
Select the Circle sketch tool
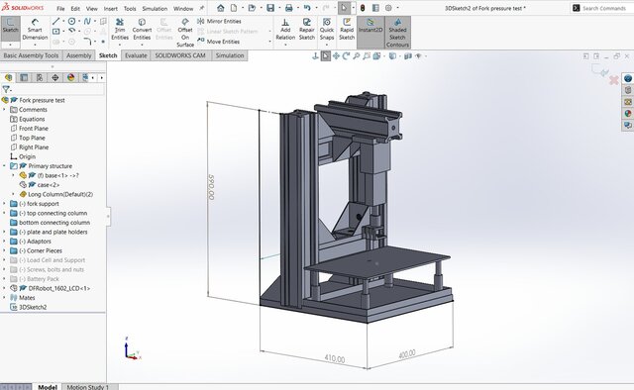[71, 22]
